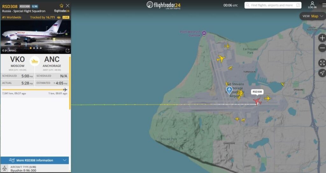Focus the Find flights, airports search field

[273, 5]
